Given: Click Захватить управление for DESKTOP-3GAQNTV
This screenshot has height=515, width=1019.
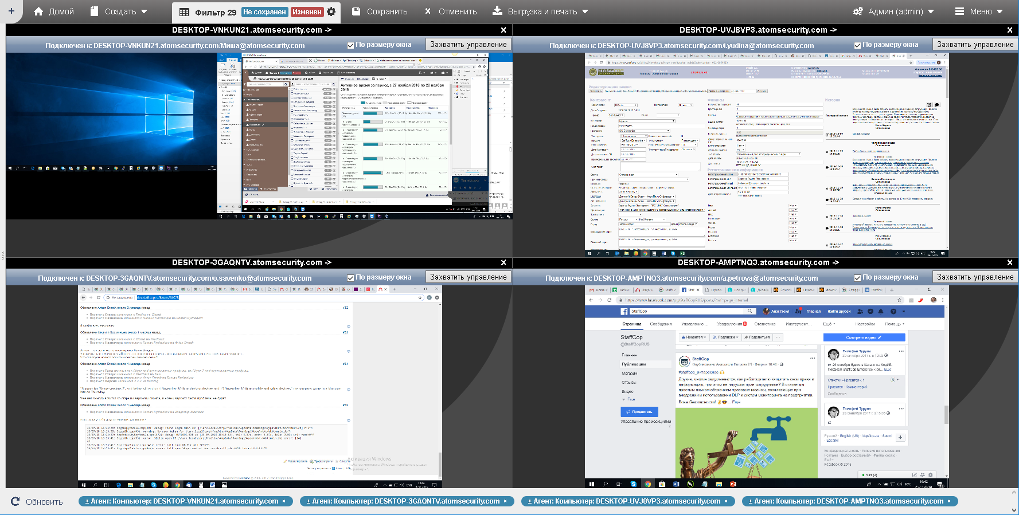Looking at the screenshot, I should [x=468, y=277].
